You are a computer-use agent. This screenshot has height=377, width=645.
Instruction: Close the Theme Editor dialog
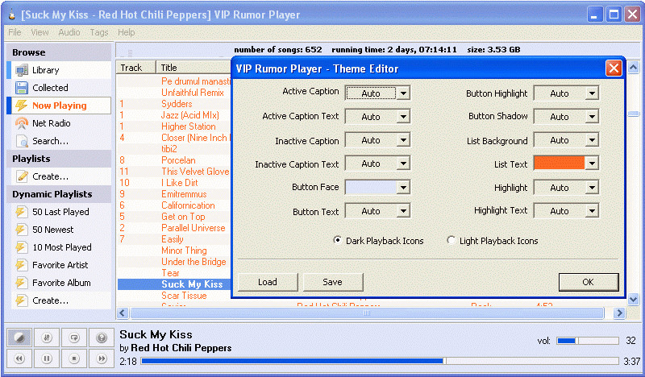pos(614,68)
